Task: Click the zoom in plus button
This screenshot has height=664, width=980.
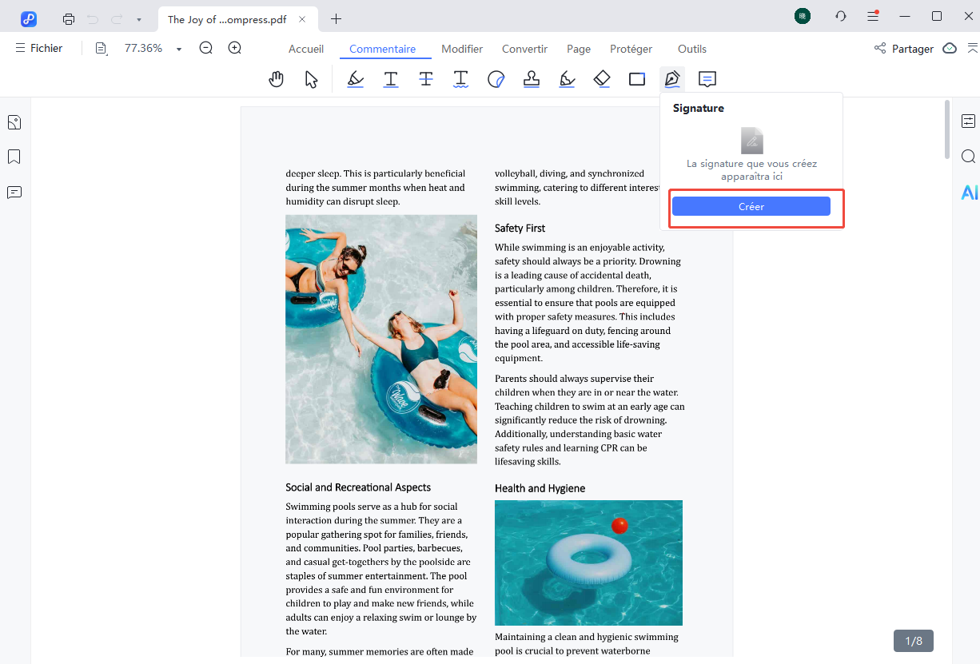Action: pyautogui.click(x=235, y=49)
